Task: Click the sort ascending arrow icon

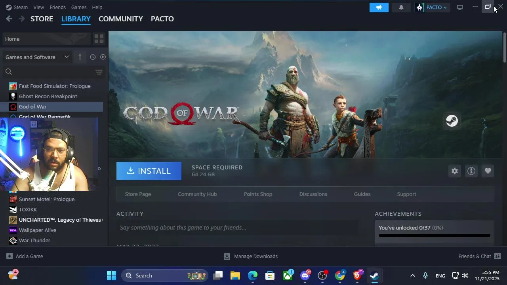Action: click(80, 57)
